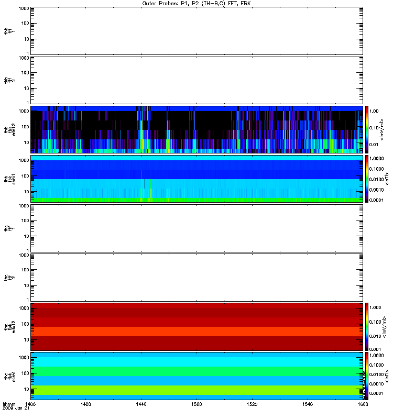Select the thb fff 1 empty spectrogram panel
The width and height of the screenshot is (393, 419).
point(196,31)
